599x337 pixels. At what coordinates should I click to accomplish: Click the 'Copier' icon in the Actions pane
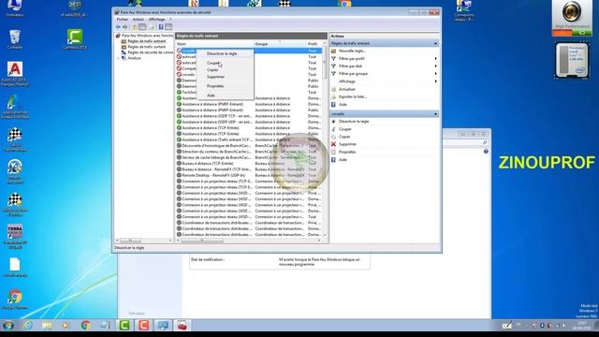333,137
